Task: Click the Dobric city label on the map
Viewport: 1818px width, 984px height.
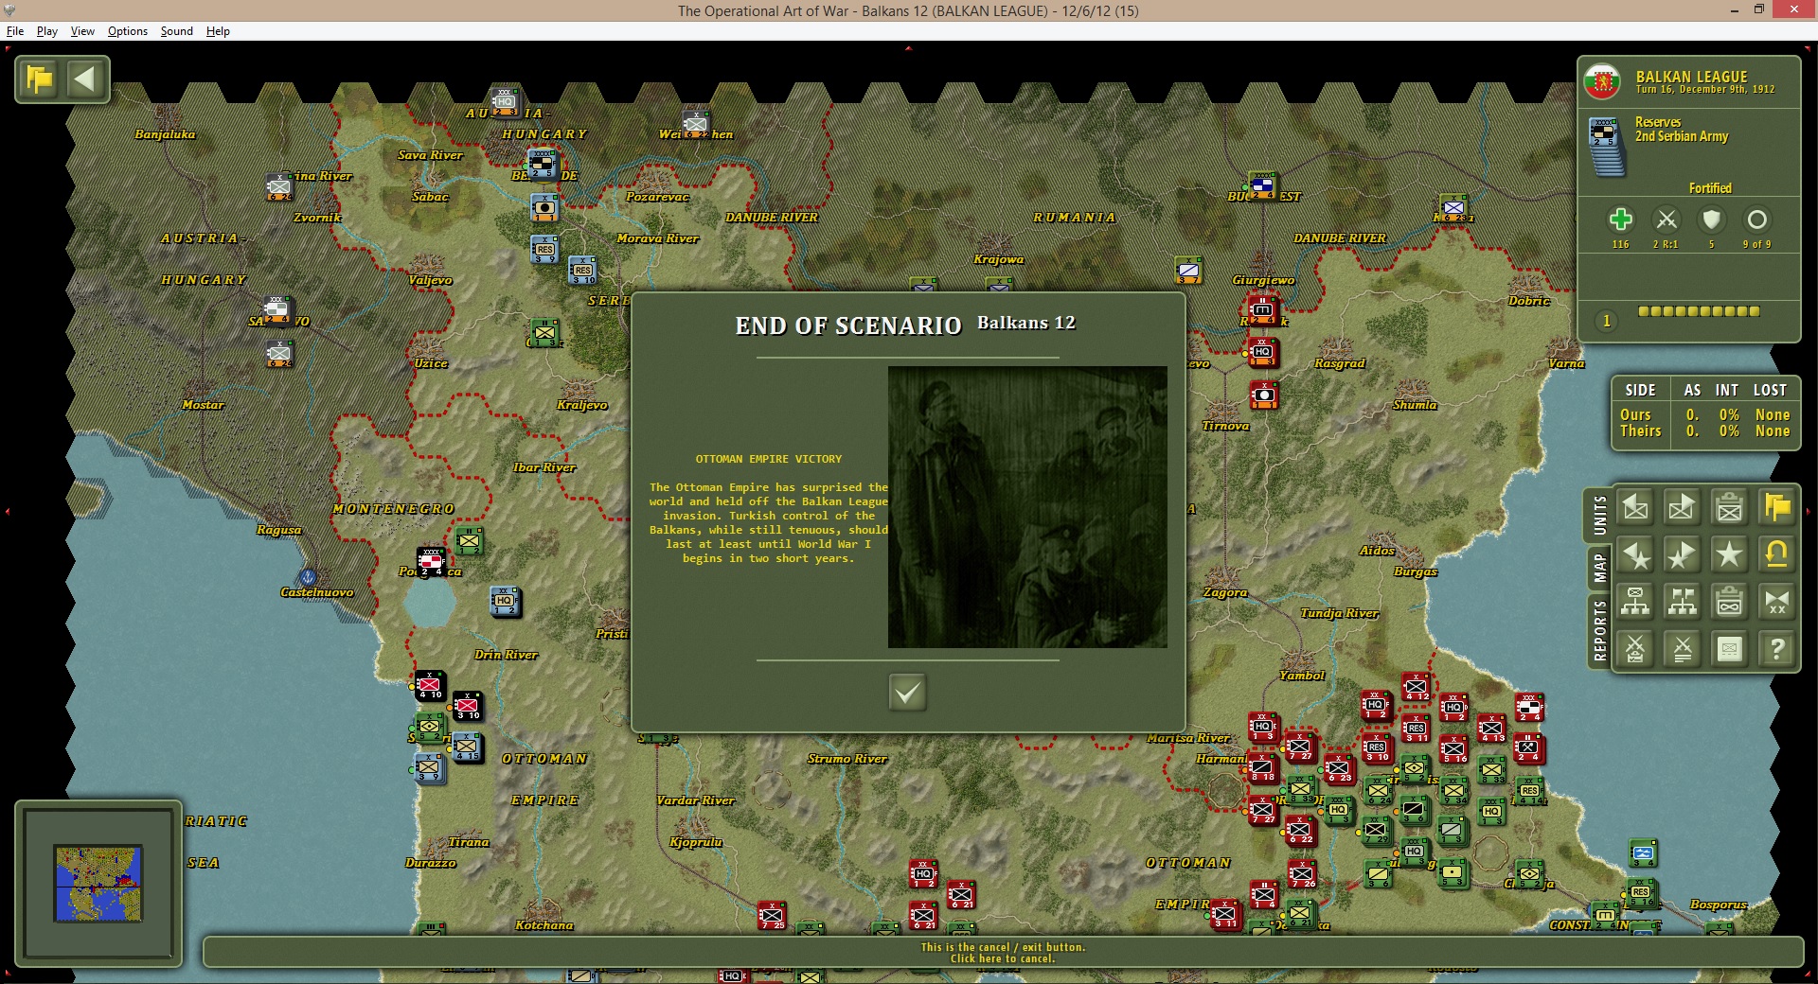Action: 1529,301
